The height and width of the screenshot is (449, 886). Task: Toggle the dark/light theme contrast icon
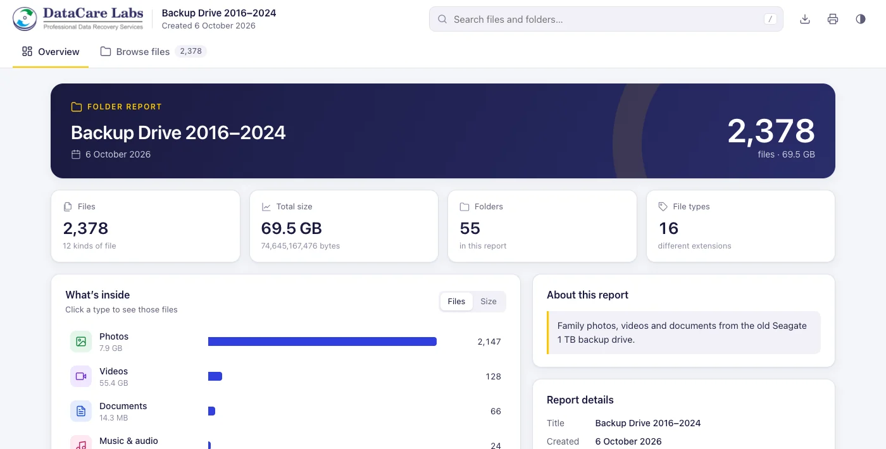[861, 19]
